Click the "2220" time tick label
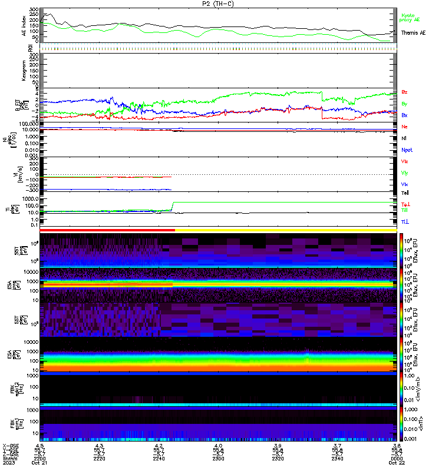This screenshot has height=471, width=442. click(99, 459)
